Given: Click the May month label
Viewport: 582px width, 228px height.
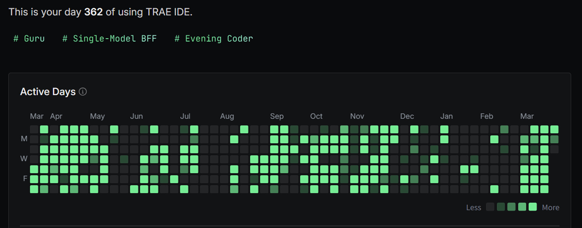Looking at the screenshot, I should click(97, 116).
